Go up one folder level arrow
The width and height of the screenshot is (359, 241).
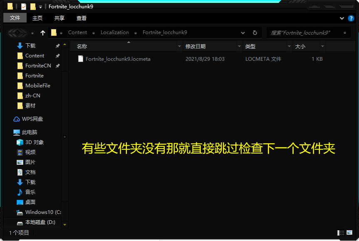[x=43, y=33]
